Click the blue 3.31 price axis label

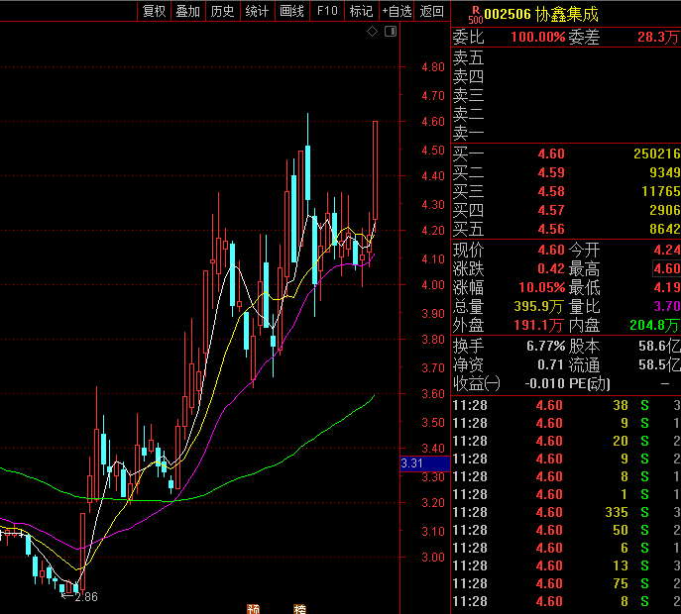tap(412, 463)
